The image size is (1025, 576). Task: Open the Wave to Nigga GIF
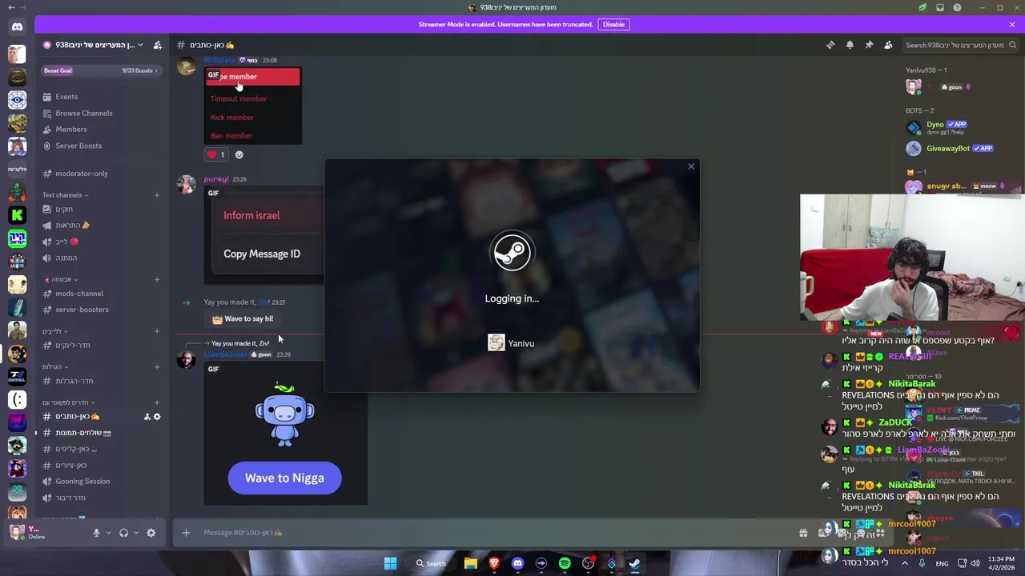click(285, 434)
